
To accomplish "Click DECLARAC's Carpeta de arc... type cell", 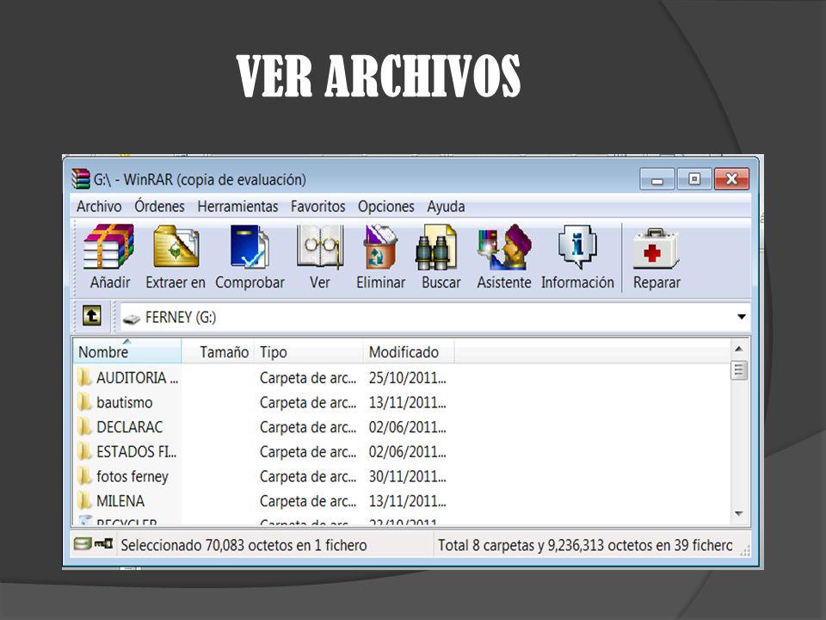I will click(x=308, y=426).
